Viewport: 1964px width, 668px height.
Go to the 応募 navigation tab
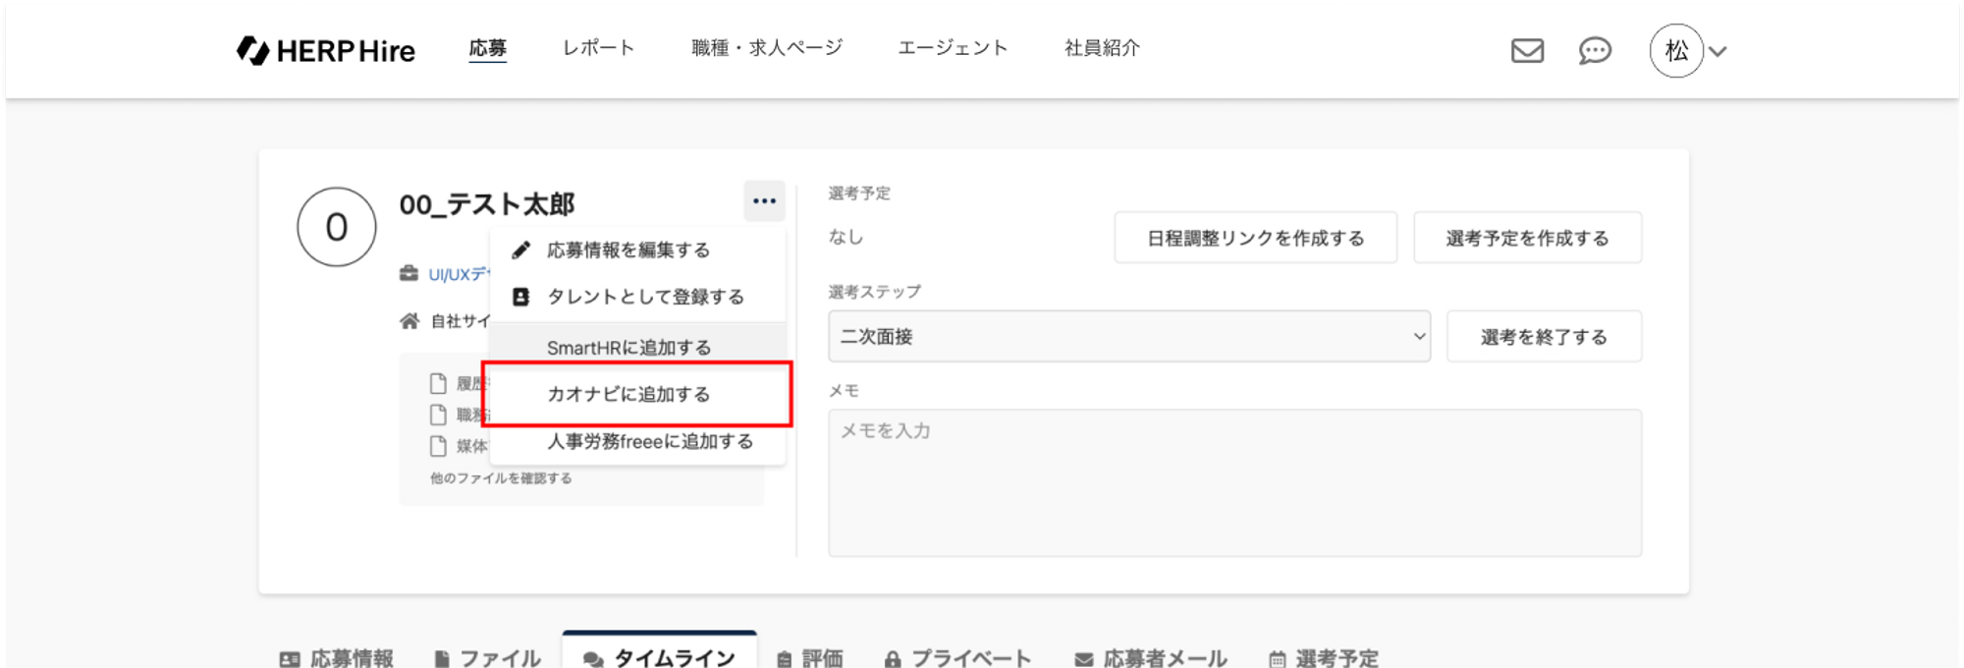click(488, 48)
